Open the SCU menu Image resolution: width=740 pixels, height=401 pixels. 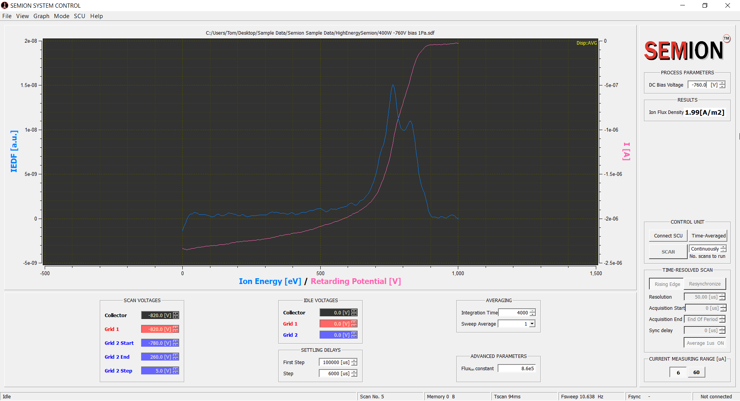click(x=79, y=16)
